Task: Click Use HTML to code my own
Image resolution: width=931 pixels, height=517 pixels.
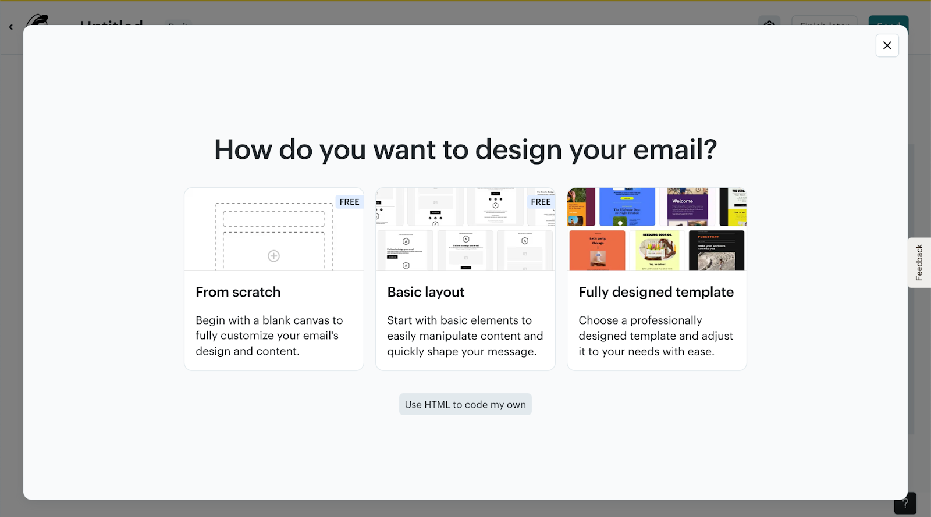Action: pos(465,404)
